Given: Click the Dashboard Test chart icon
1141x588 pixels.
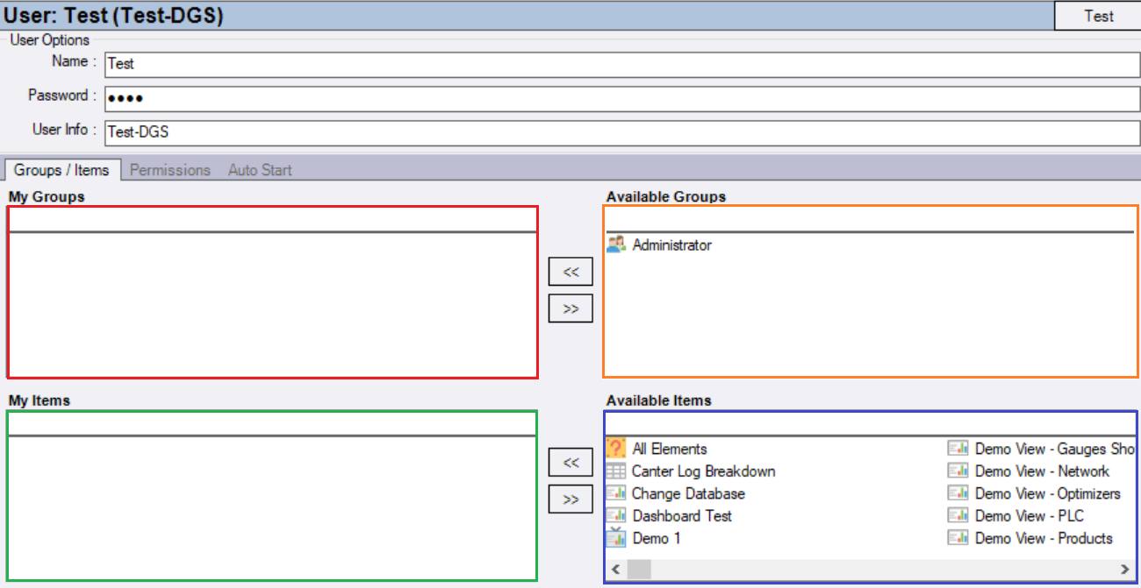Looking at the screenshot, I should click(x=616, y=515).
